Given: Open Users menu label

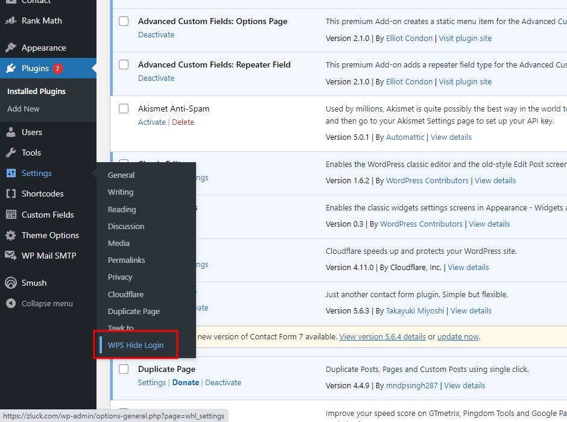Looking at the screenshot, I should 32,132.
